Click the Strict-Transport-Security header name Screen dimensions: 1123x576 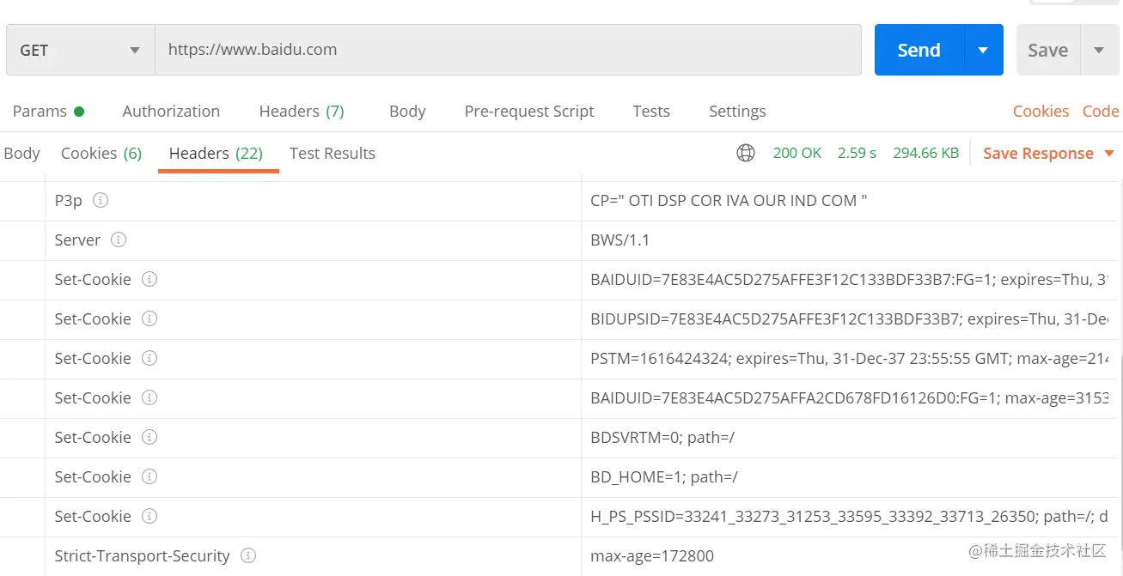click(x=142, y=555)
